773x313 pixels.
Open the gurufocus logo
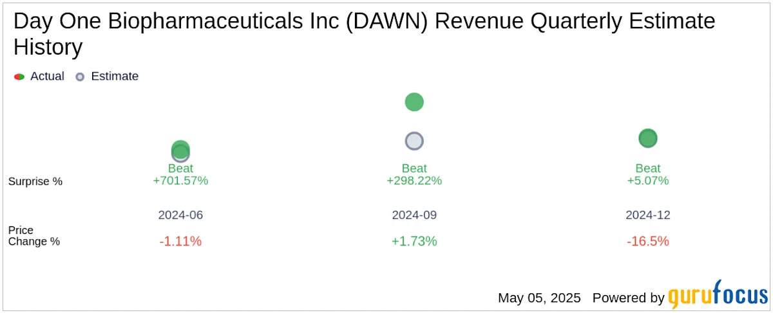[x=717, y=297]
